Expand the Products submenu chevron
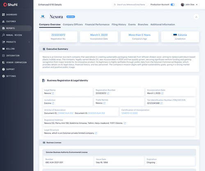The height and width of the screenshot is (171, 205). [29, 42]
